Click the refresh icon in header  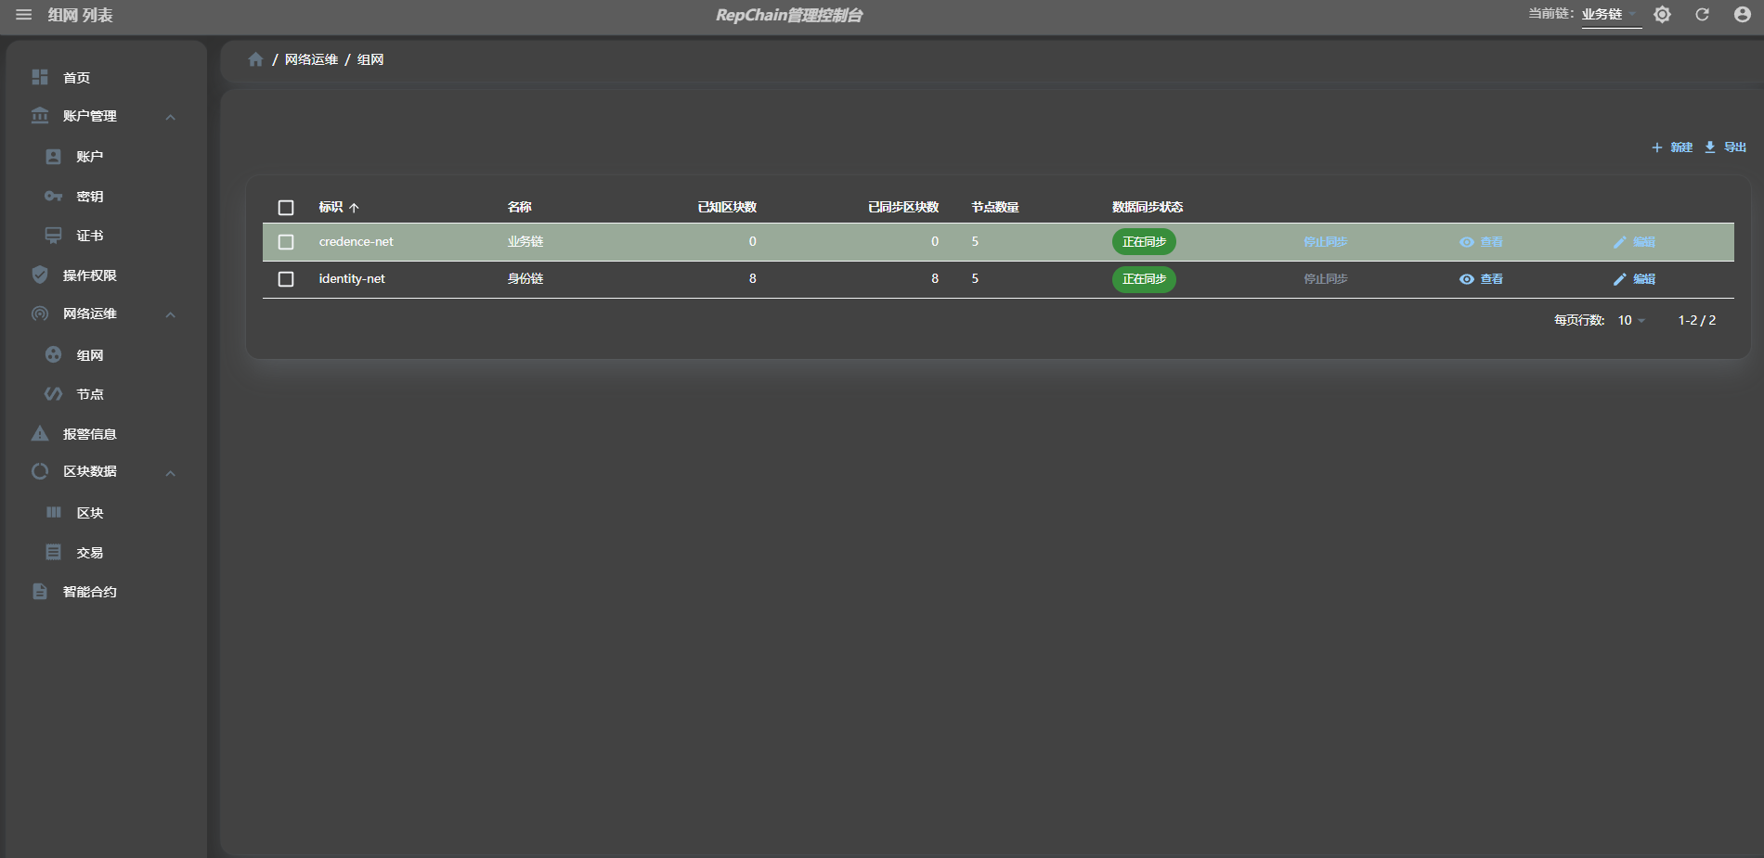(x=1702, y=15)
